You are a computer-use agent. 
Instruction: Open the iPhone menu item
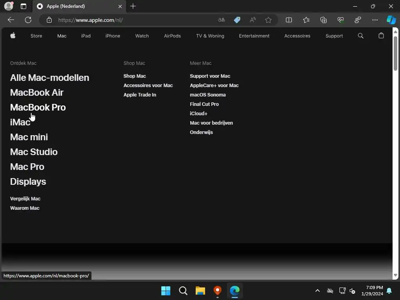(113, 36)
